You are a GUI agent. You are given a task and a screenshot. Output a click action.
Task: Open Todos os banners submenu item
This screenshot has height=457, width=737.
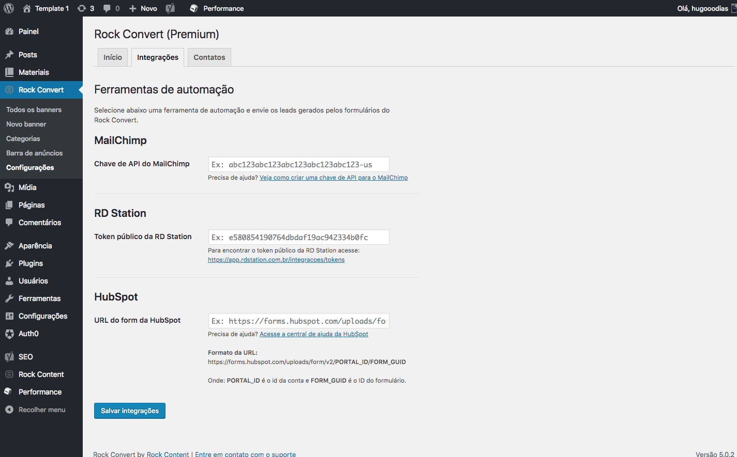[34, 109]
